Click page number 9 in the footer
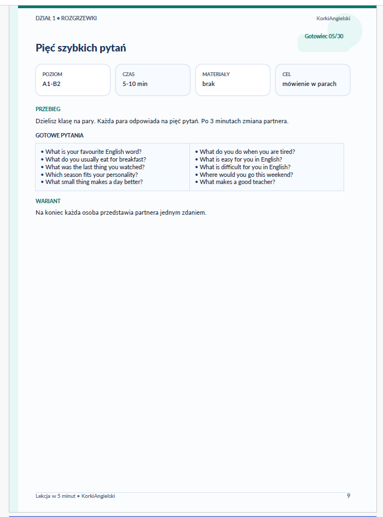The height and width of the screenshot is (517, 383). pyautogui.click(x=349, y=496)
